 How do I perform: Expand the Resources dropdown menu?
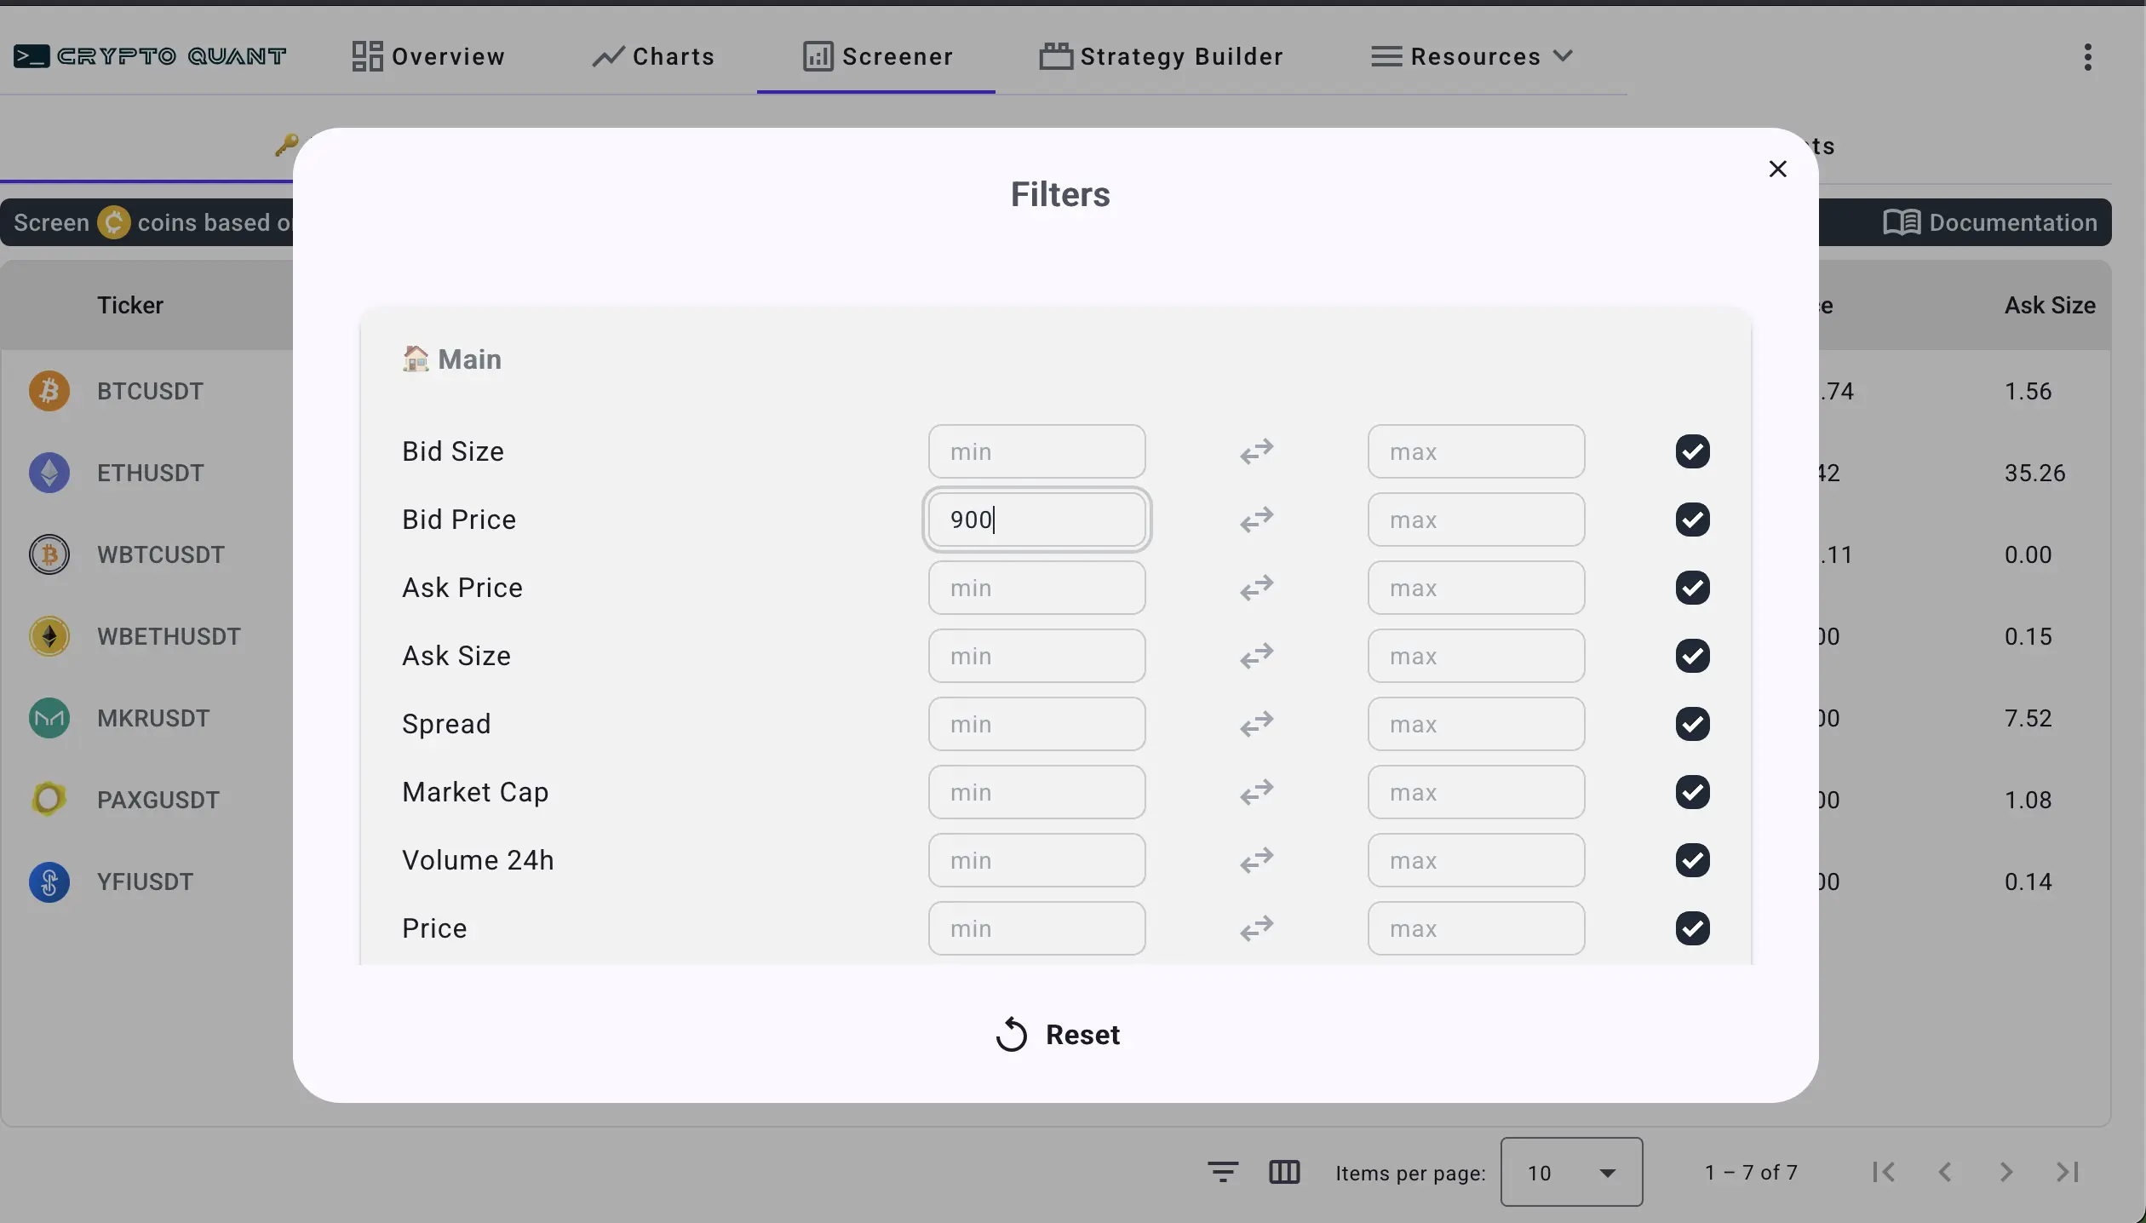[1472, 57]
